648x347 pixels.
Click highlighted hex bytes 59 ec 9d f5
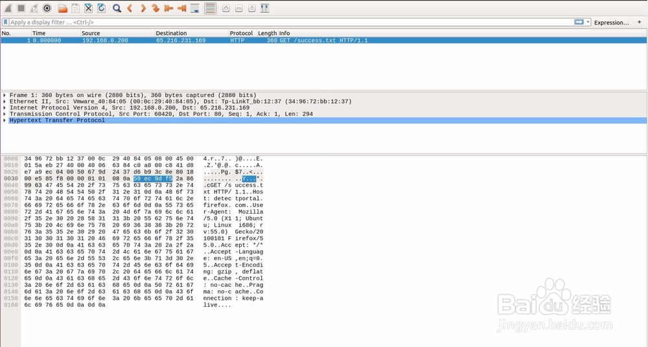[152, 179]
